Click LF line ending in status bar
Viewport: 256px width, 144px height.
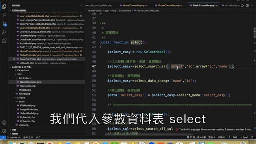coord(228,138)
